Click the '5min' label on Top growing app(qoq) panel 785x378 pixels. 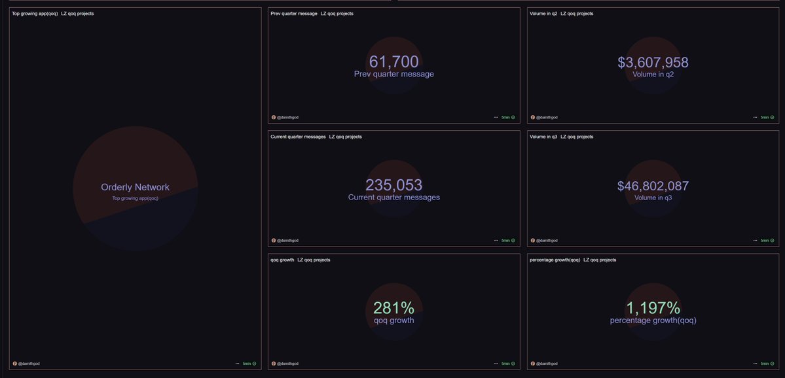click(247, 364)
